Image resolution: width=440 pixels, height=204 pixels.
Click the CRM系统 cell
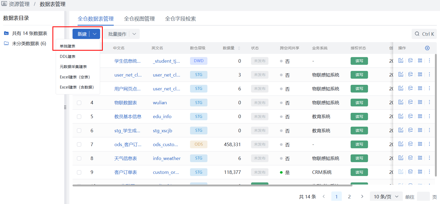[322, 172]
